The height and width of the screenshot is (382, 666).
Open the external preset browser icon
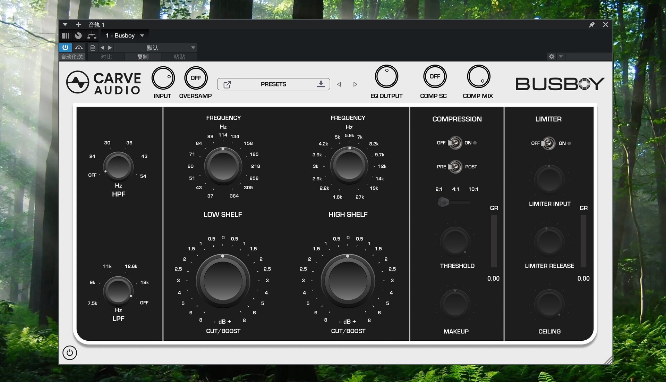click(x=227, y=84)
